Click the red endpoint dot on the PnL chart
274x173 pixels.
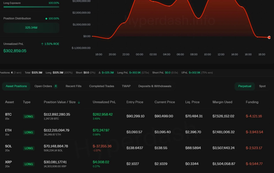tap(269, 37)
